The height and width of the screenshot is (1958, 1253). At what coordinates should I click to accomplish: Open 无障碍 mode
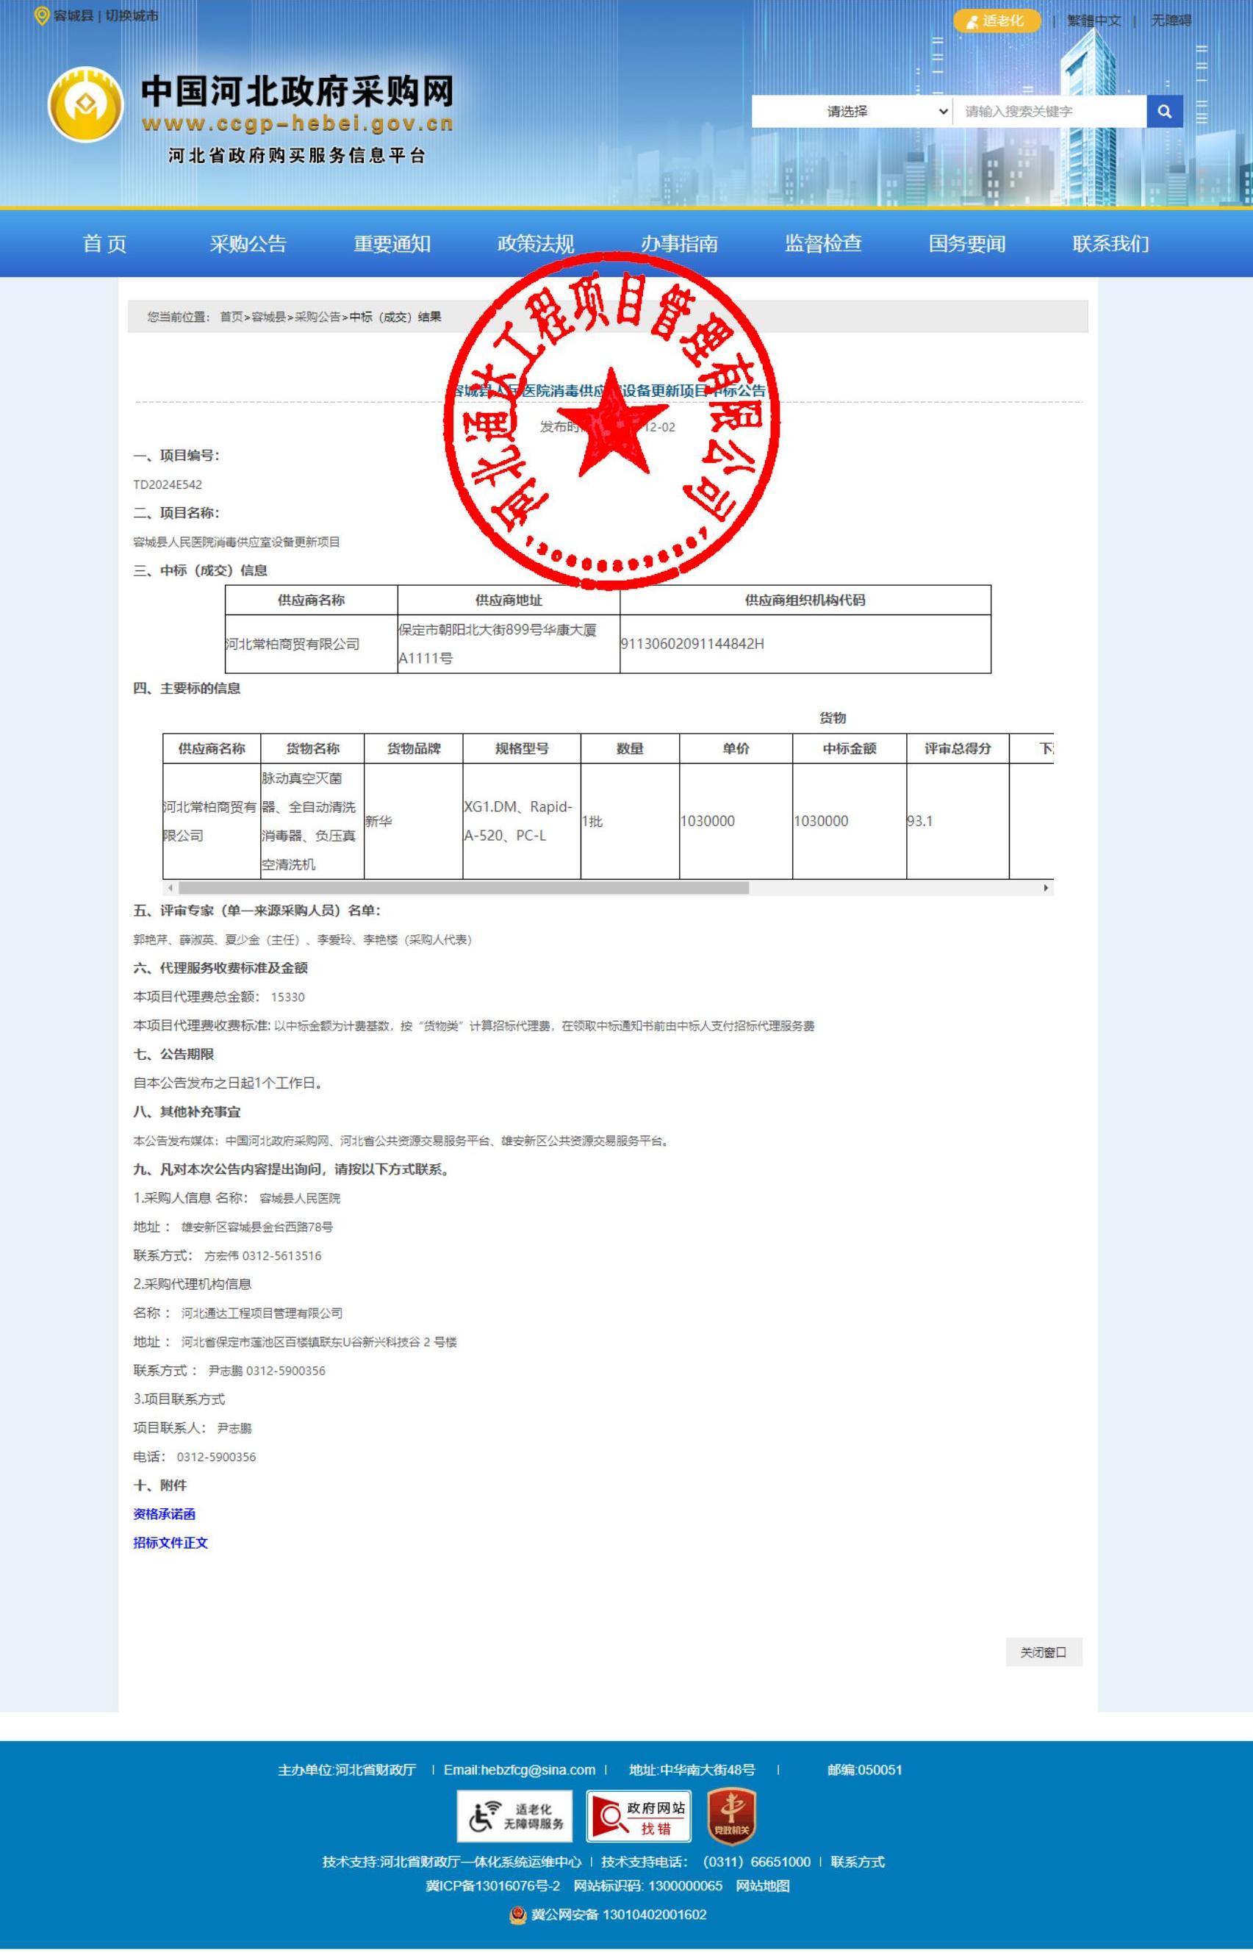pos(1171,21)
